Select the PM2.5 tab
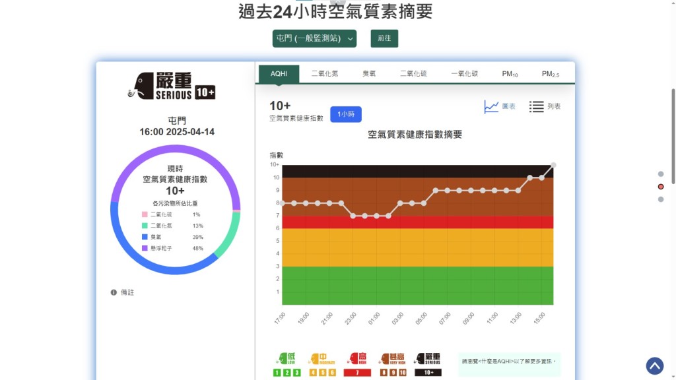The image size is (676, 380). click(550, 74)
